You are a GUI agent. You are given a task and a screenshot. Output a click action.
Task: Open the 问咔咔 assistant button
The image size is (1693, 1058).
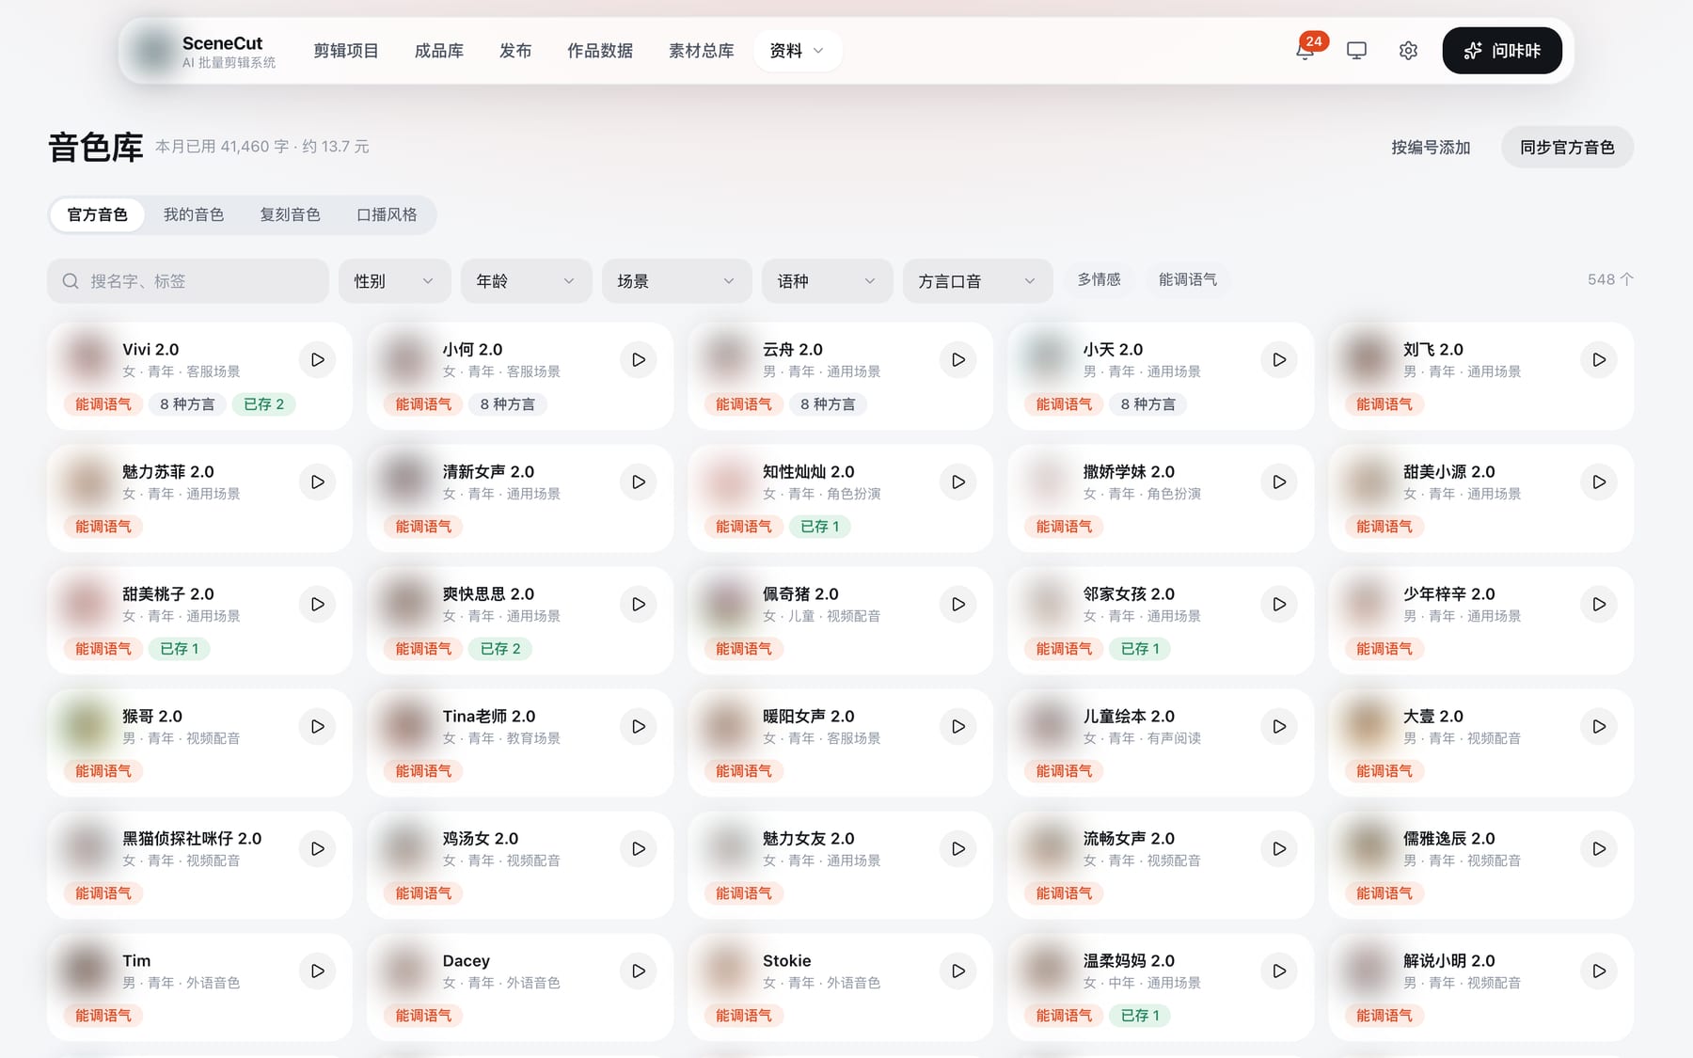click(x=1502, y=51)
